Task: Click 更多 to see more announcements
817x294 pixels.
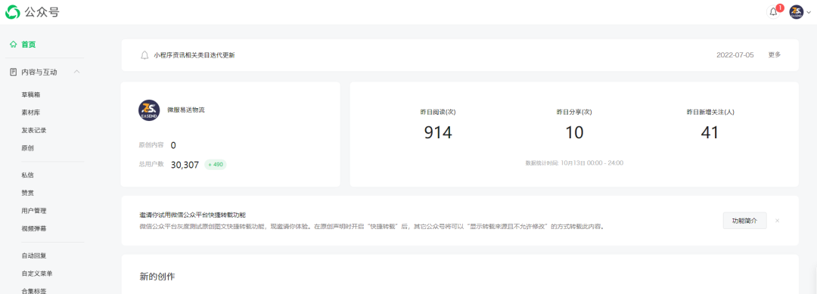Action: [775, 54]
